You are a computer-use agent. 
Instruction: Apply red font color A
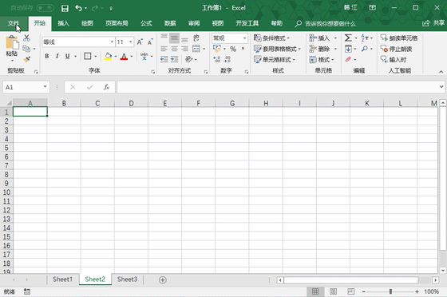pos(124,57)
